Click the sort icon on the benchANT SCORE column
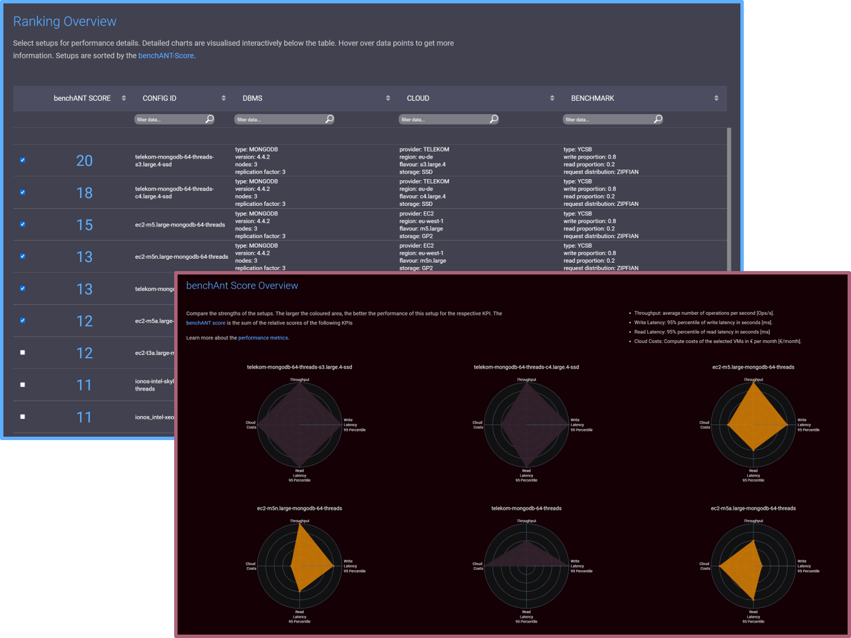This screenshot has width=851, height=638. coord(124,98)
